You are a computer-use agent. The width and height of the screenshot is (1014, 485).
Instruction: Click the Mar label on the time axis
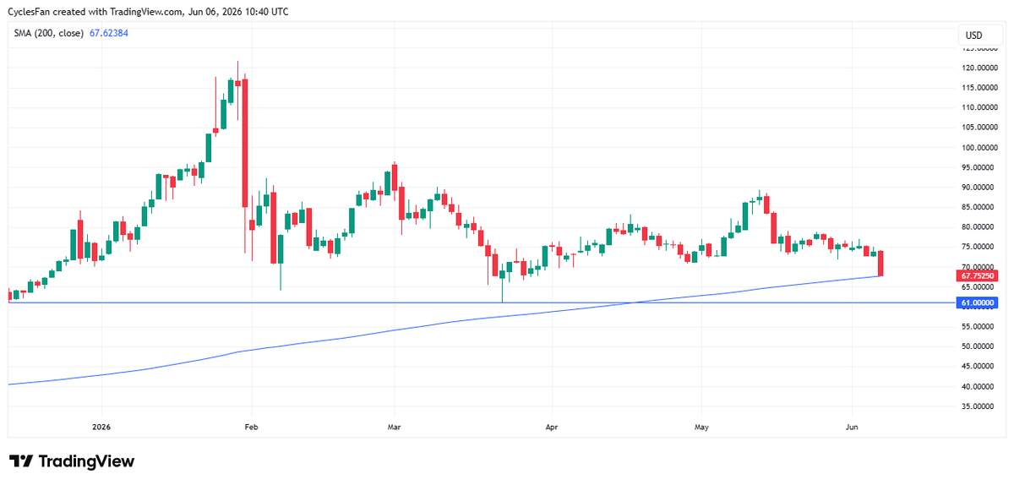[x=394, y=427]
